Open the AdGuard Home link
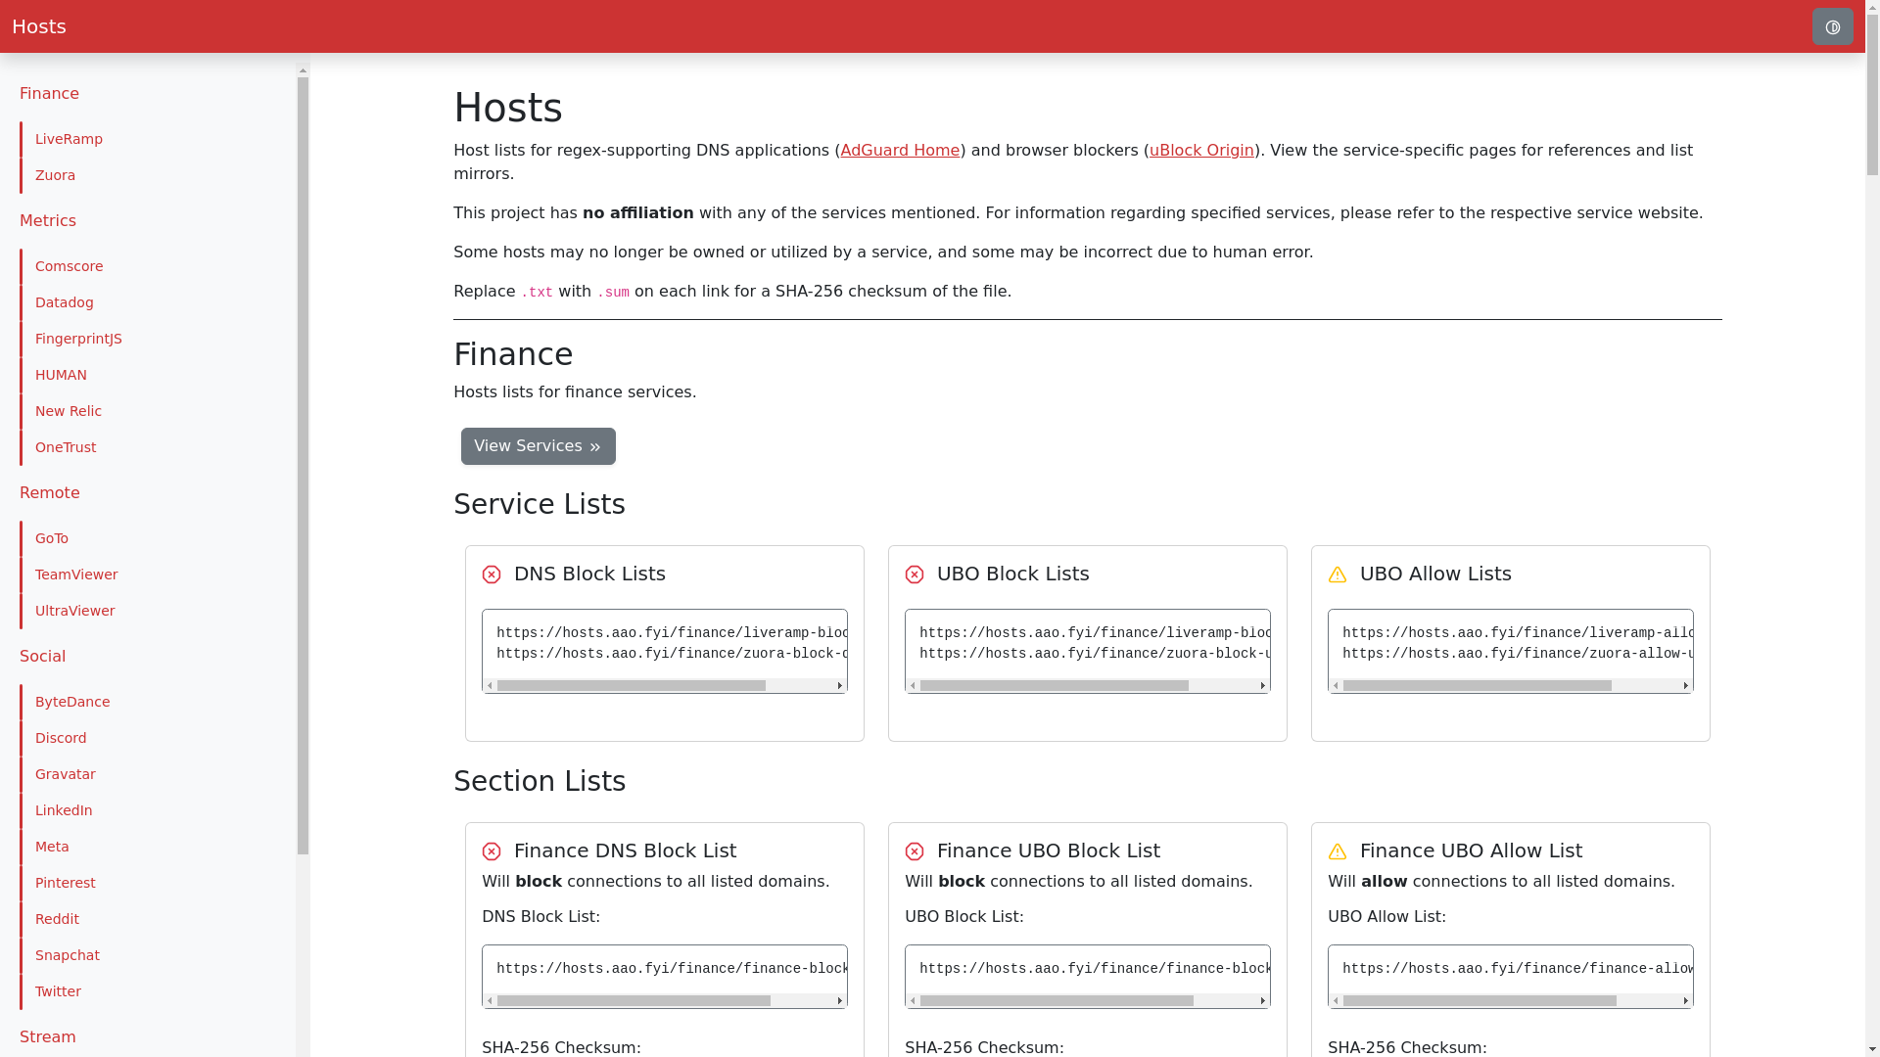Image resolution: width=1880 pixels, height=1057 pixels. click(900, 151)
